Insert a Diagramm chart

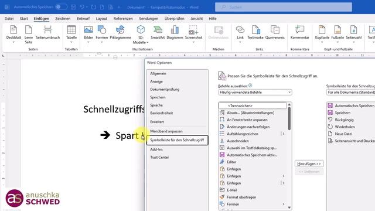point(175,33)
